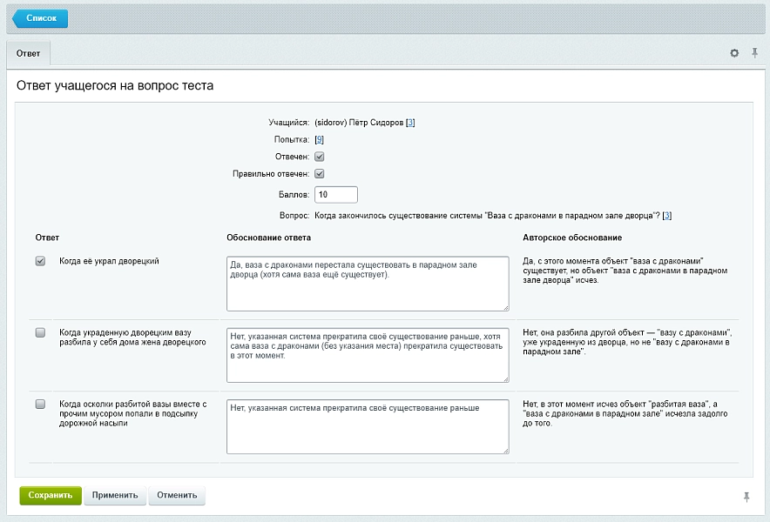This screenshot has height=522, width=770.
Task: Click heading 'Ответ учащегося на вопрос теста'
Action: tap(115, 86)
